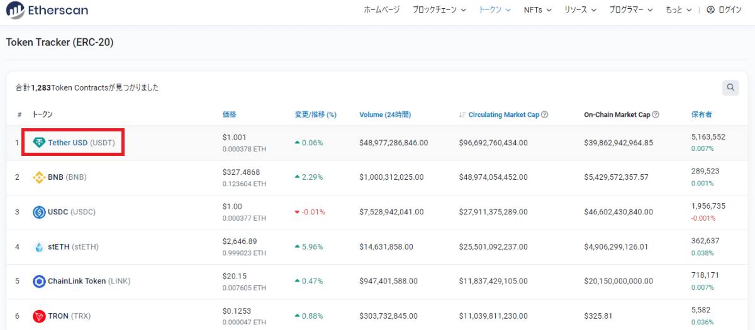This screenshot has height=330, width=755.
Task: Click stETH price $2,646.89
Action: point(240,241)
